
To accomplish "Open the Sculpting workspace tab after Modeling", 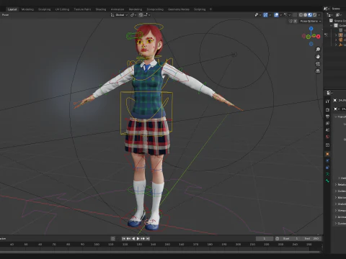I will (x=45, y=9).
